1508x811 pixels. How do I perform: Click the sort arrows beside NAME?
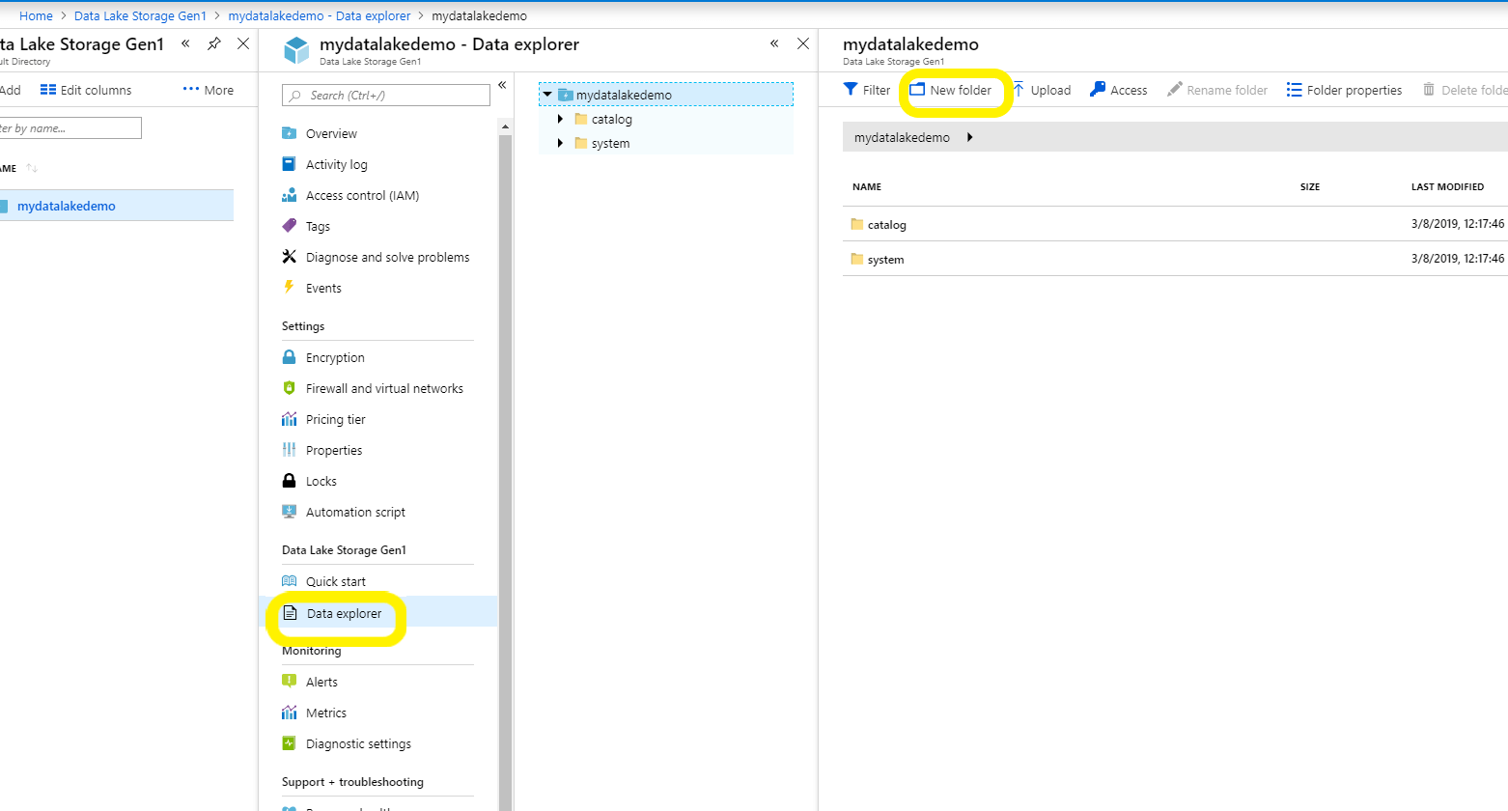click(32, 168)
